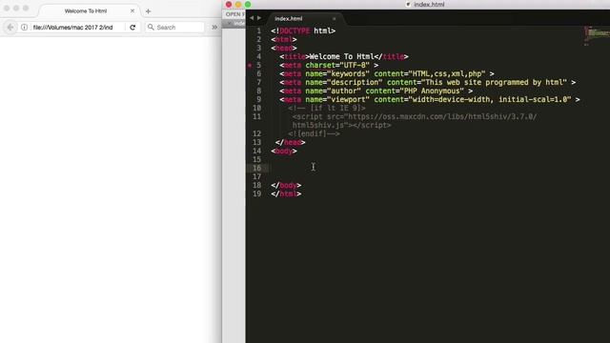The image size is (610, 343).
Task: Click the OPEN FILES sidebar header
Action: [x=234, y=14]
